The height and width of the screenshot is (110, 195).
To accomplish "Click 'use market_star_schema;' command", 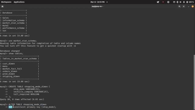I will point(23,41).
